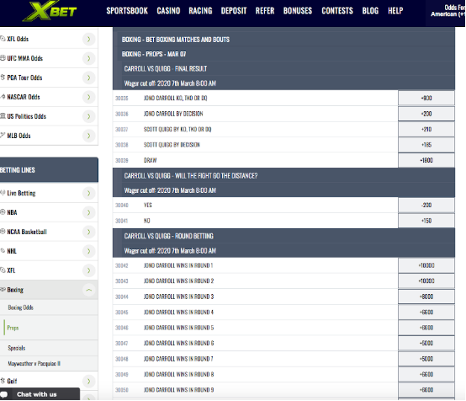This screenshot has height=401, width=466.
Task: Bet Scott Quigg by Decision +185
Action: [x=426, y=145]
